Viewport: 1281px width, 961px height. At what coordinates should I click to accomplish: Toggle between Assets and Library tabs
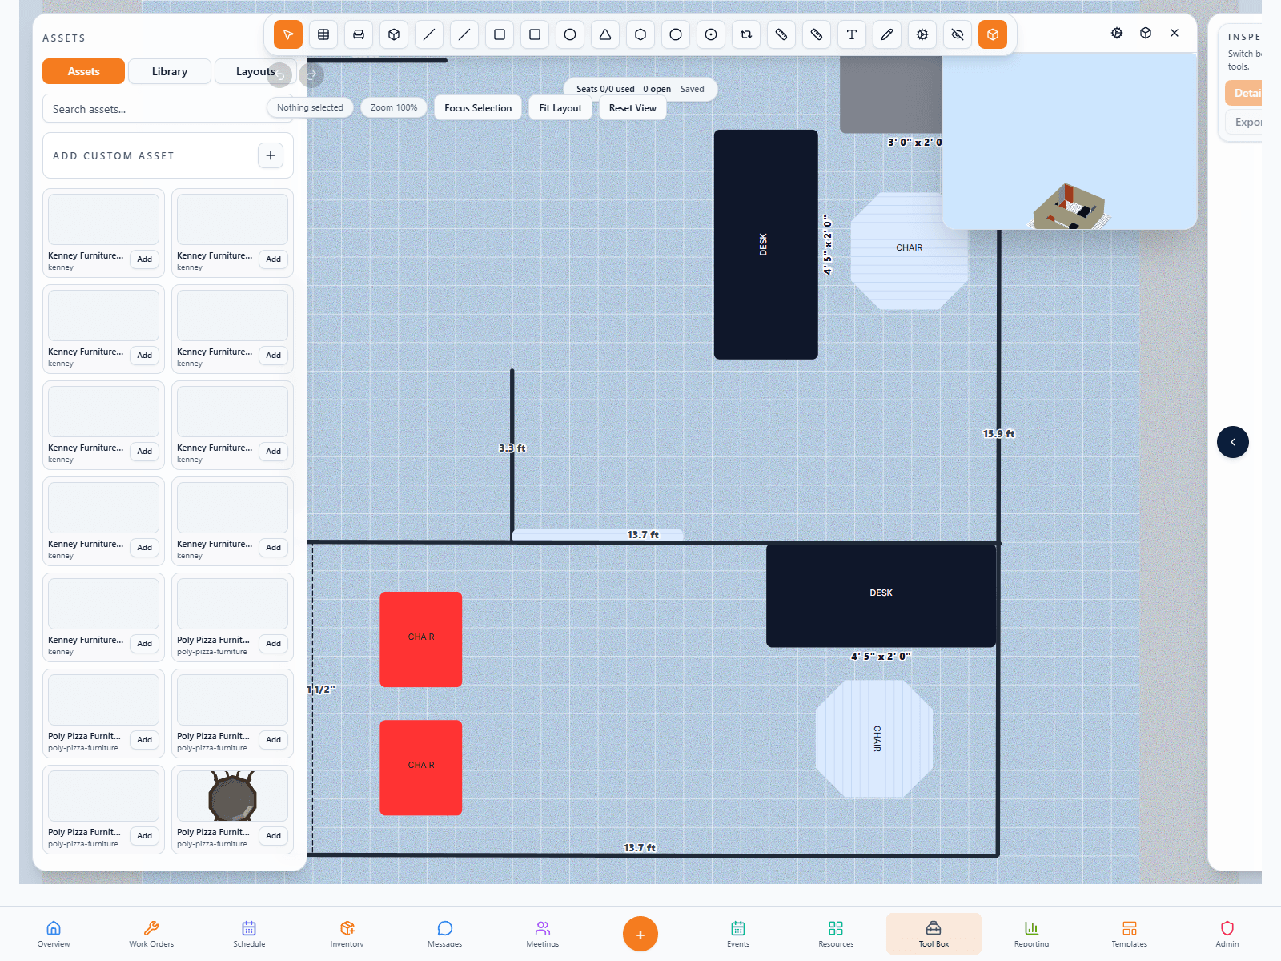[x=169, y=71]
